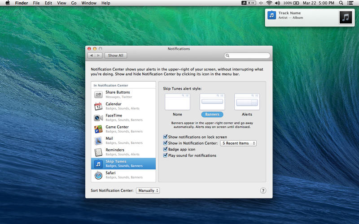Image resolution: width=359 pixels, height=224 pixels.
Task: Select the Skip Tunes row label
Action: (116, 161)
